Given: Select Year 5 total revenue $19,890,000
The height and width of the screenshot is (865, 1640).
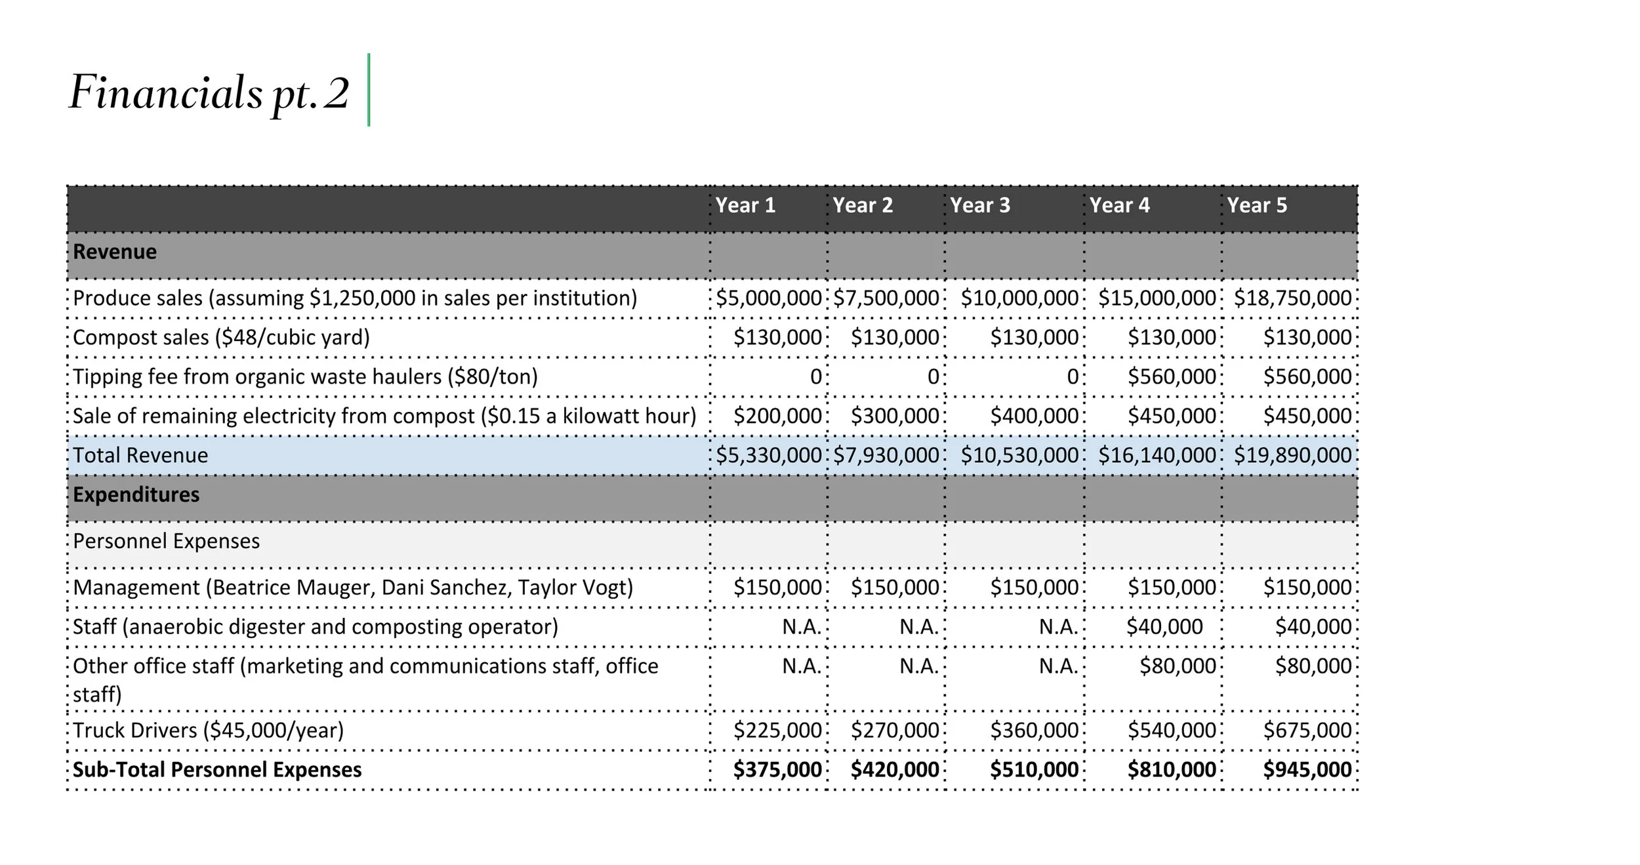Looking at the screenshot, I should coord(1292,455).
